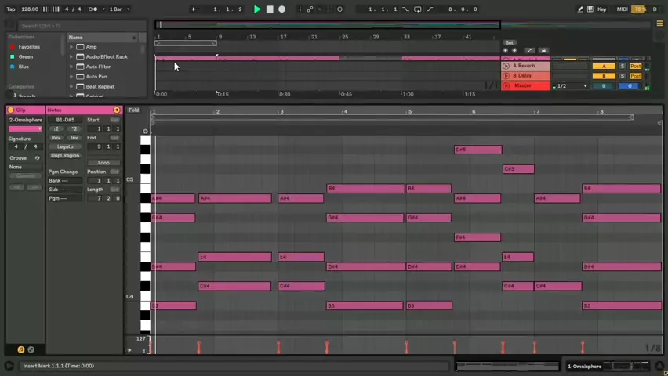Expand Beat Repeat entry
This screenshot has width=668, height=376.
pos(71,86)
